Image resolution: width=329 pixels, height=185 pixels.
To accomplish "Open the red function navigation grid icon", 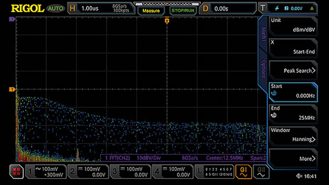I will coord(16,172).
